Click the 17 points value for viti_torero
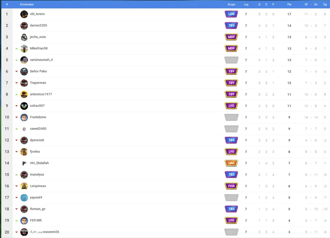The width and height of the screenshot is (330, 238). click(289, 14)
